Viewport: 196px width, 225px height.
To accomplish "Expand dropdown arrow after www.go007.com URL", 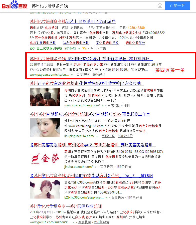I will (74, 223).
